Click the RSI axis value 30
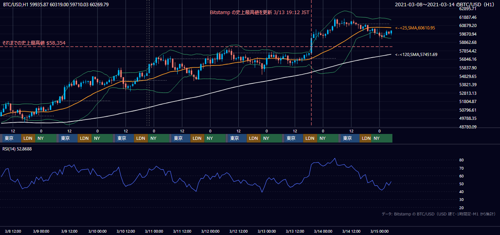This screenshot has height=235, width=500. click(461, 200)
